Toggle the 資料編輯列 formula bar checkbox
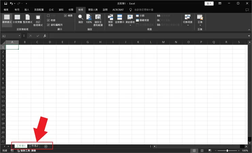 click(48, 25)
